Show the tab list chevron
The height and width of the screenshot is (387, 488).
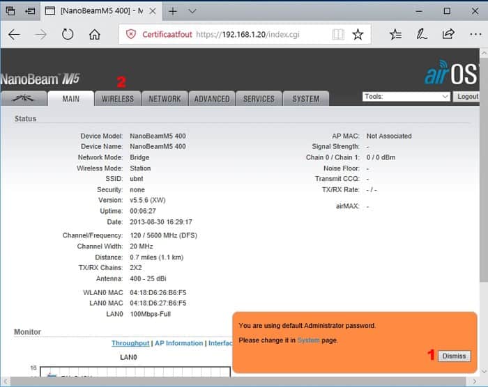click(x=192, y=12)
